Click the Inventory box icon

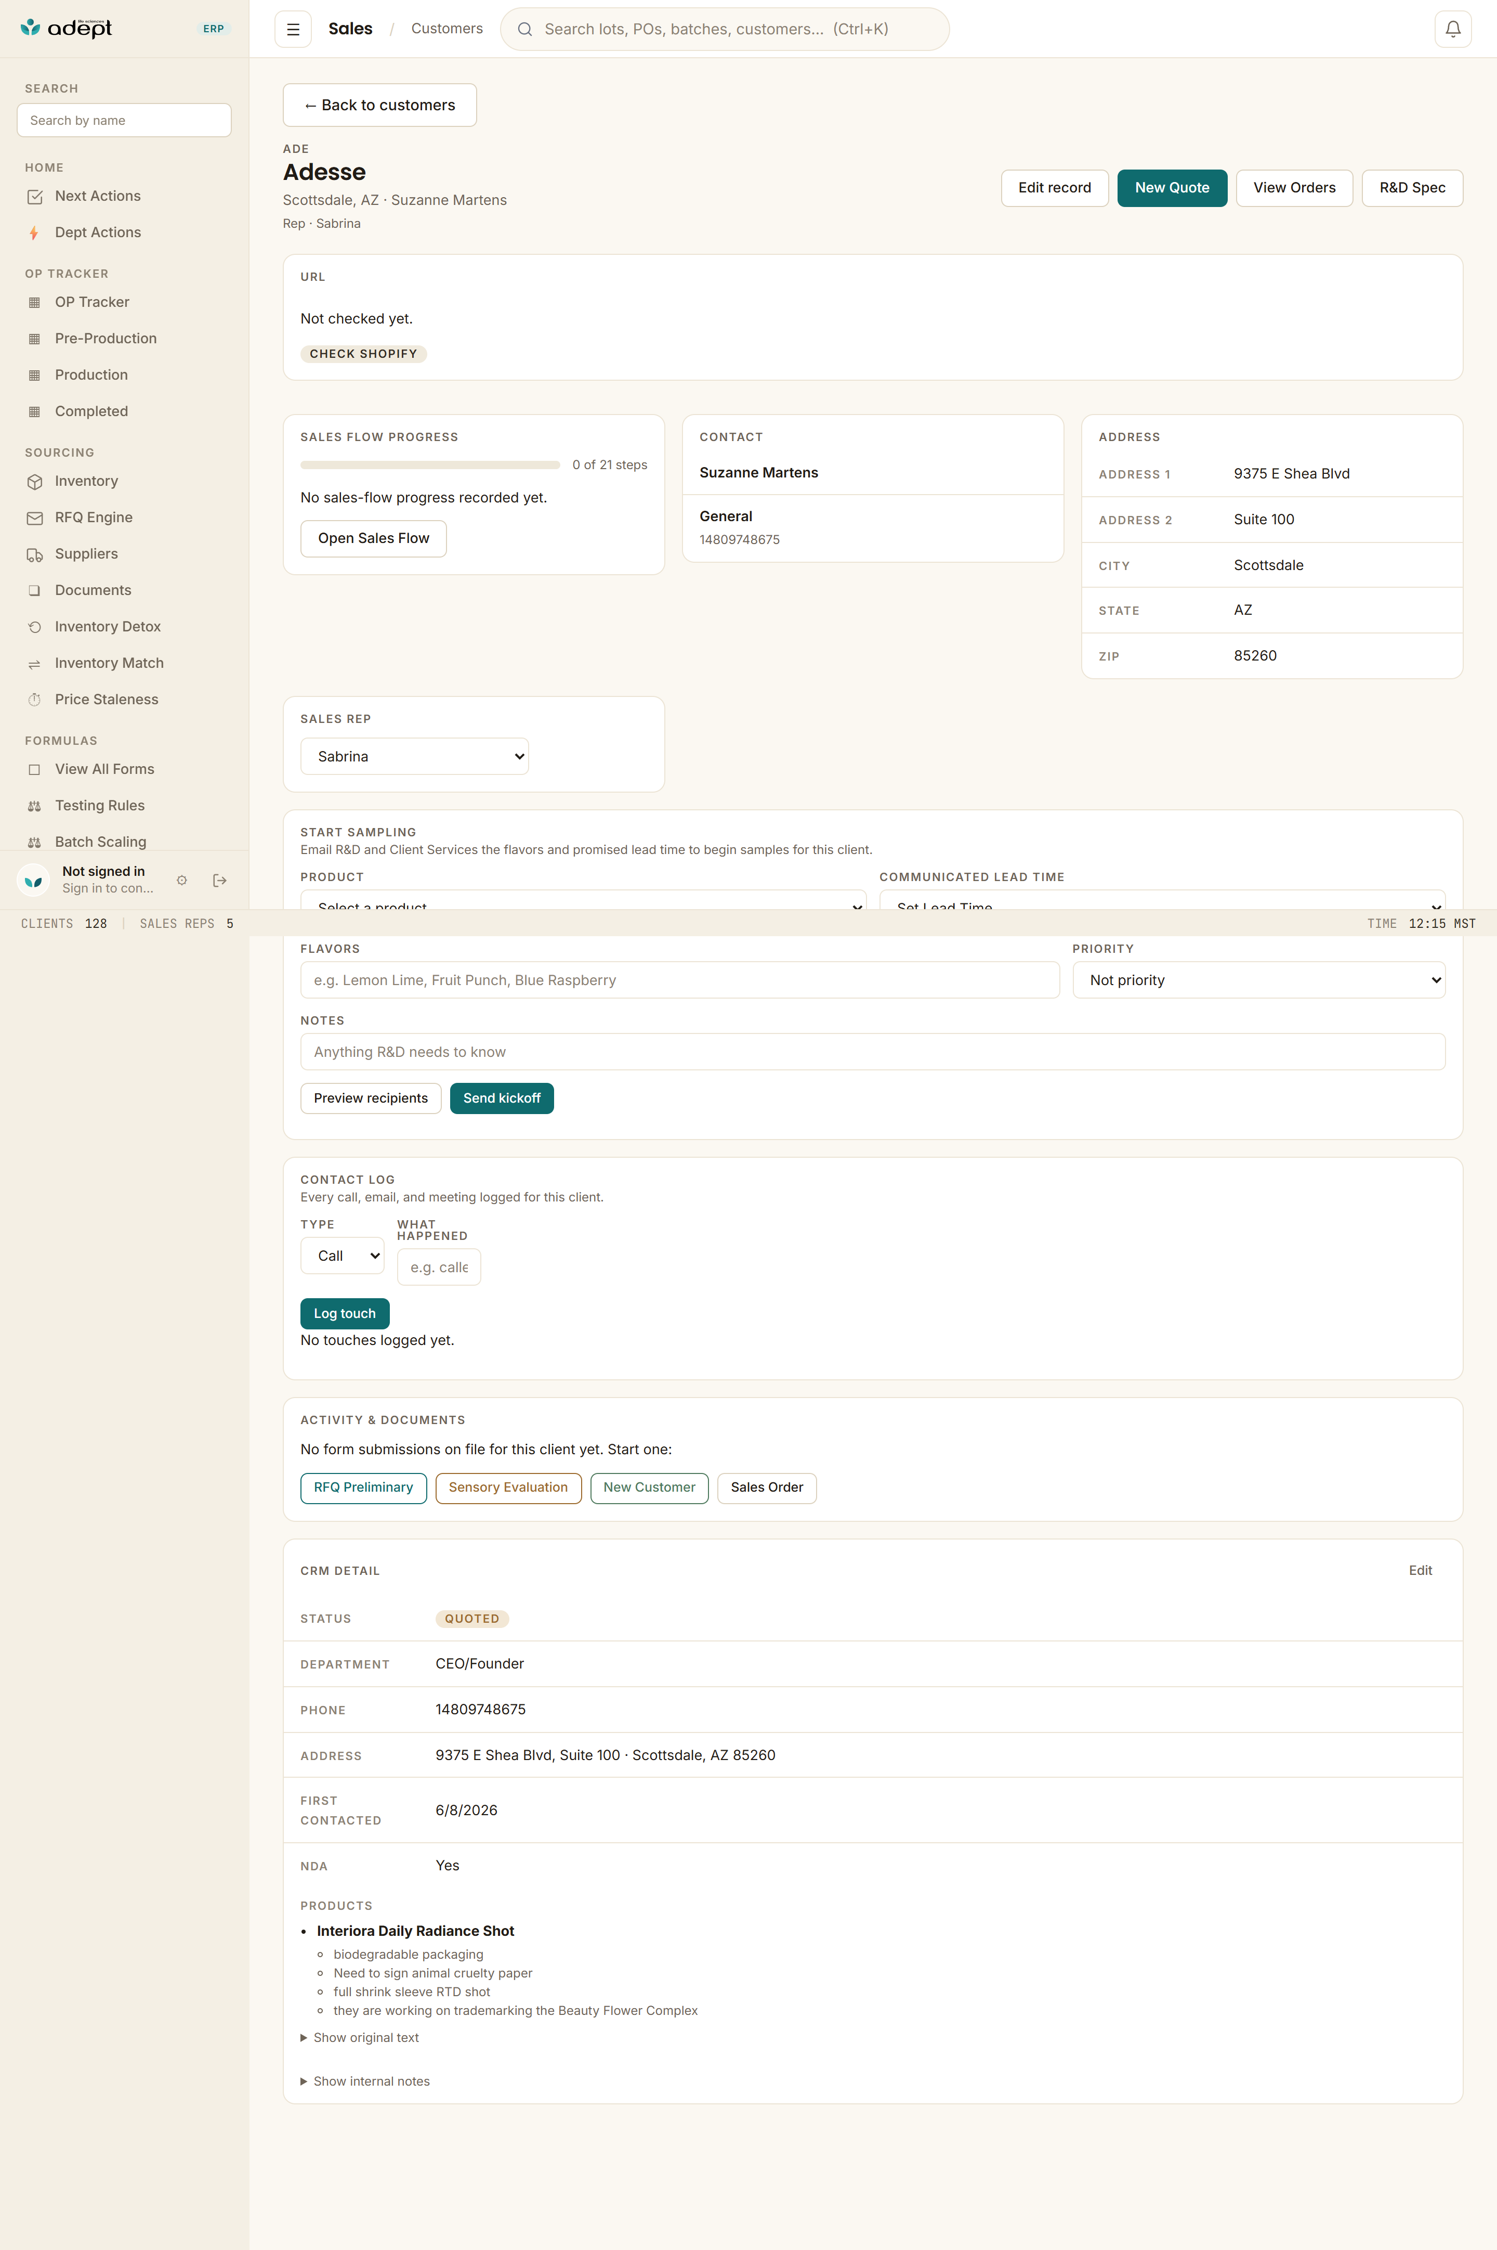coord(34,481)
